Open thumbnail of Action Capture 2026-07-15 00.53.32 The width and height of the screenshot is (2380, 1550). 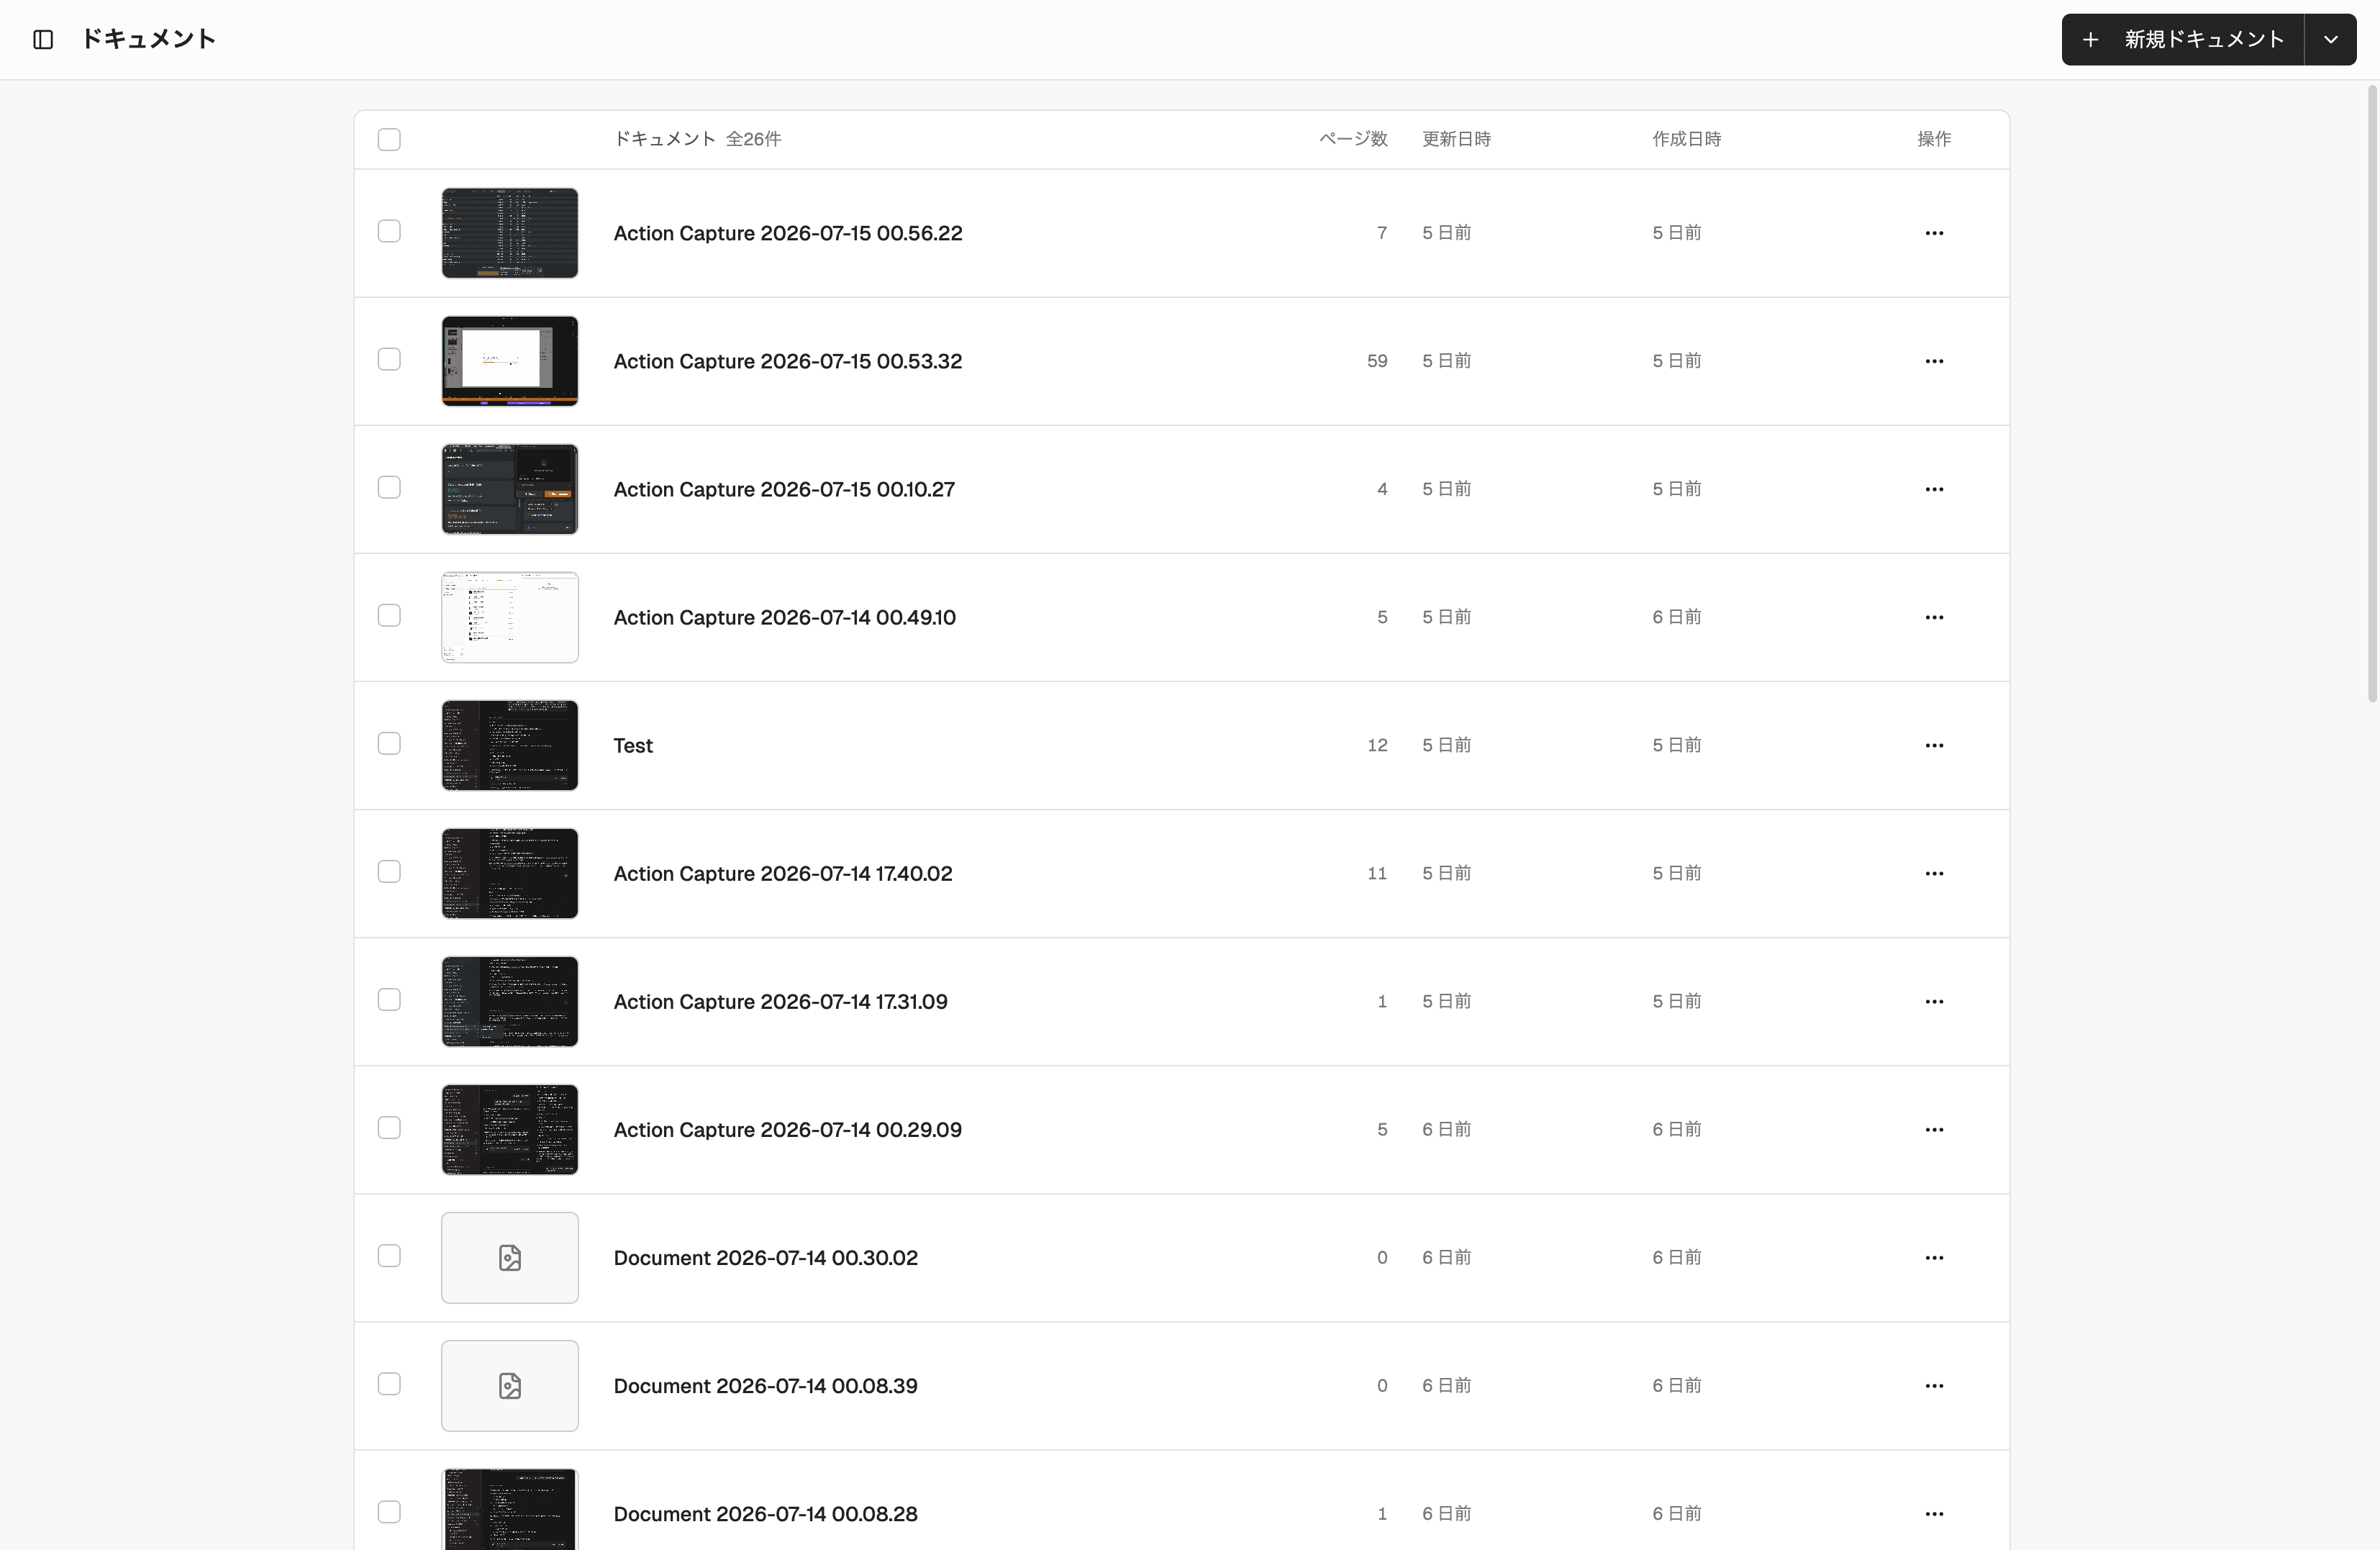coord(510,361)
